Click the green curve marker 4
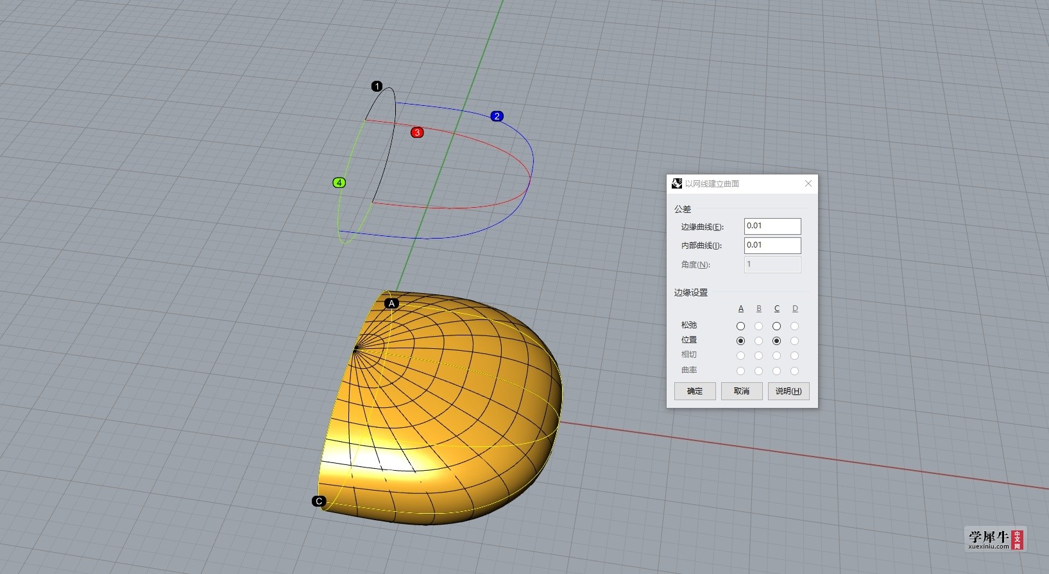Image resolution: width=1049 pixels, height=574 pixels. point(339,183)
